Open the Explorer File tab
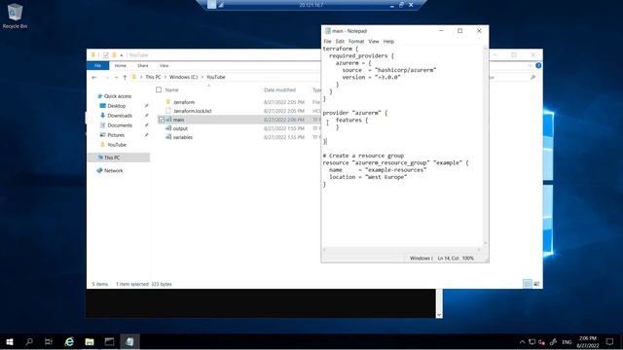623x350 pixels. pyautogui.click(x=97, y=65)
